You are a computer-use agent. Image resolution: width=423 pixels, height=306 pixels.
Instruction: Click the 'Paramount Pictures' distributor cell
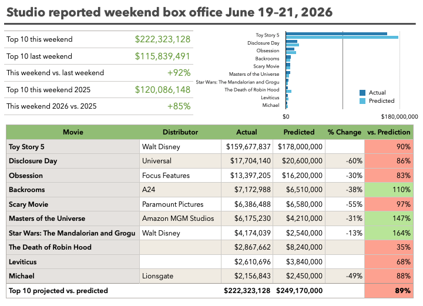pos(180,204)
